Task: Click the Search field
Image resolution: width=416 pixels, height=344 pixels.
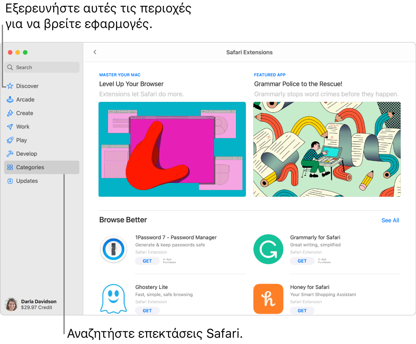Action: coord(42,67)
